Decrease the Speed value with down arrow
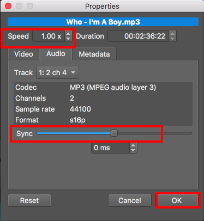This screenshot has width=204, height=221. pos(68,39)
